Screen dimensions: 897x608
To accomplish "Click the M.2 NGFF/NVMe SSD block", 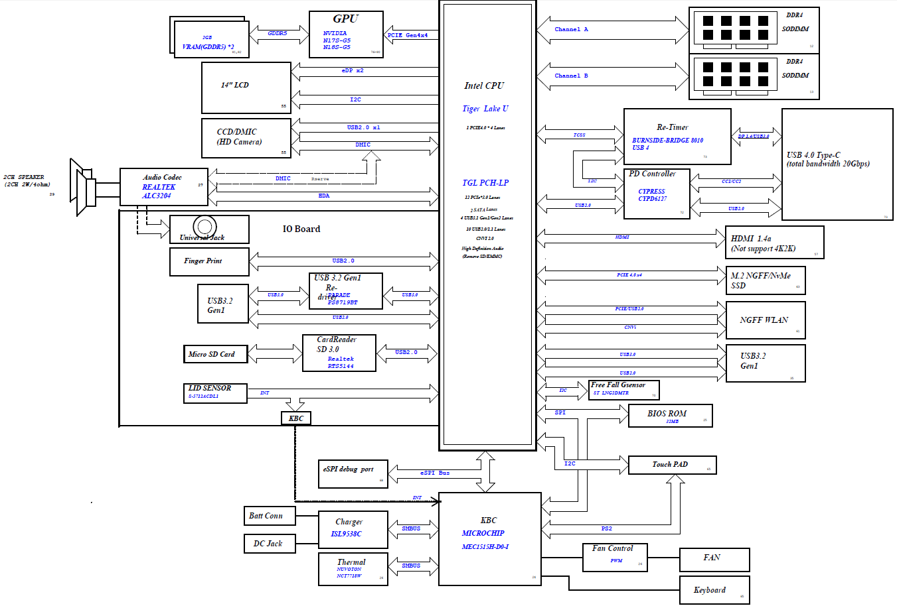I will point(766,280).
